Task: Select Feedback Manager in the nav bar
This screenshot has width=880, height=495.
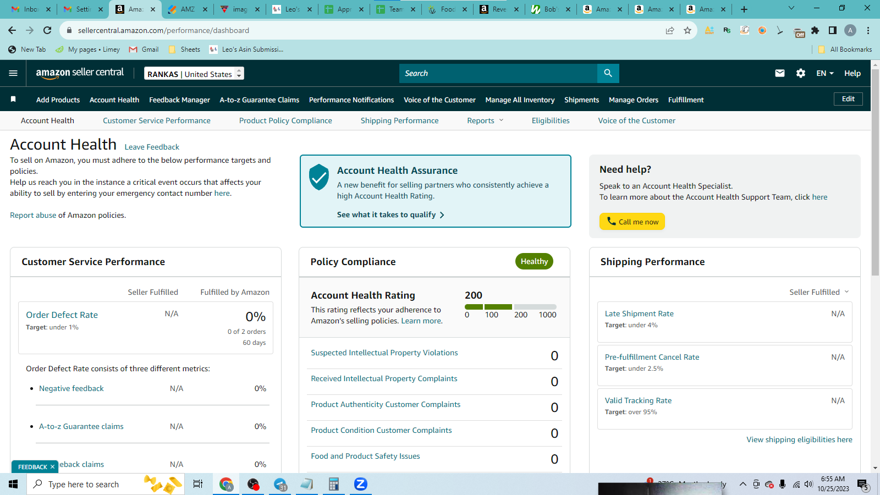Action: click(179, 100)
